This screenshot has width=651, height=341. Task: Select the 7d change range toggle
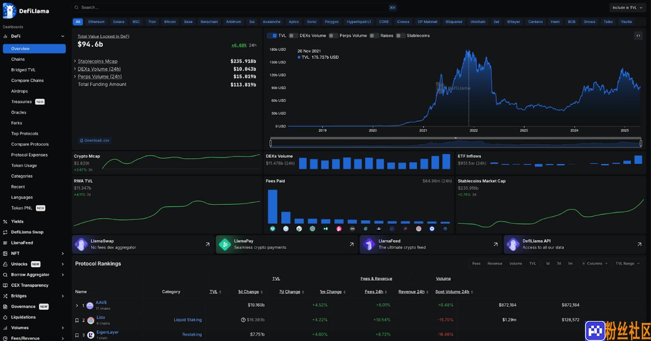559,263
